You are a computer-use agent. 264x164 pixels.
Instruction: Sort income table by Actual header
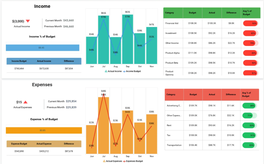pyautogui.click(x=212, y=13)
